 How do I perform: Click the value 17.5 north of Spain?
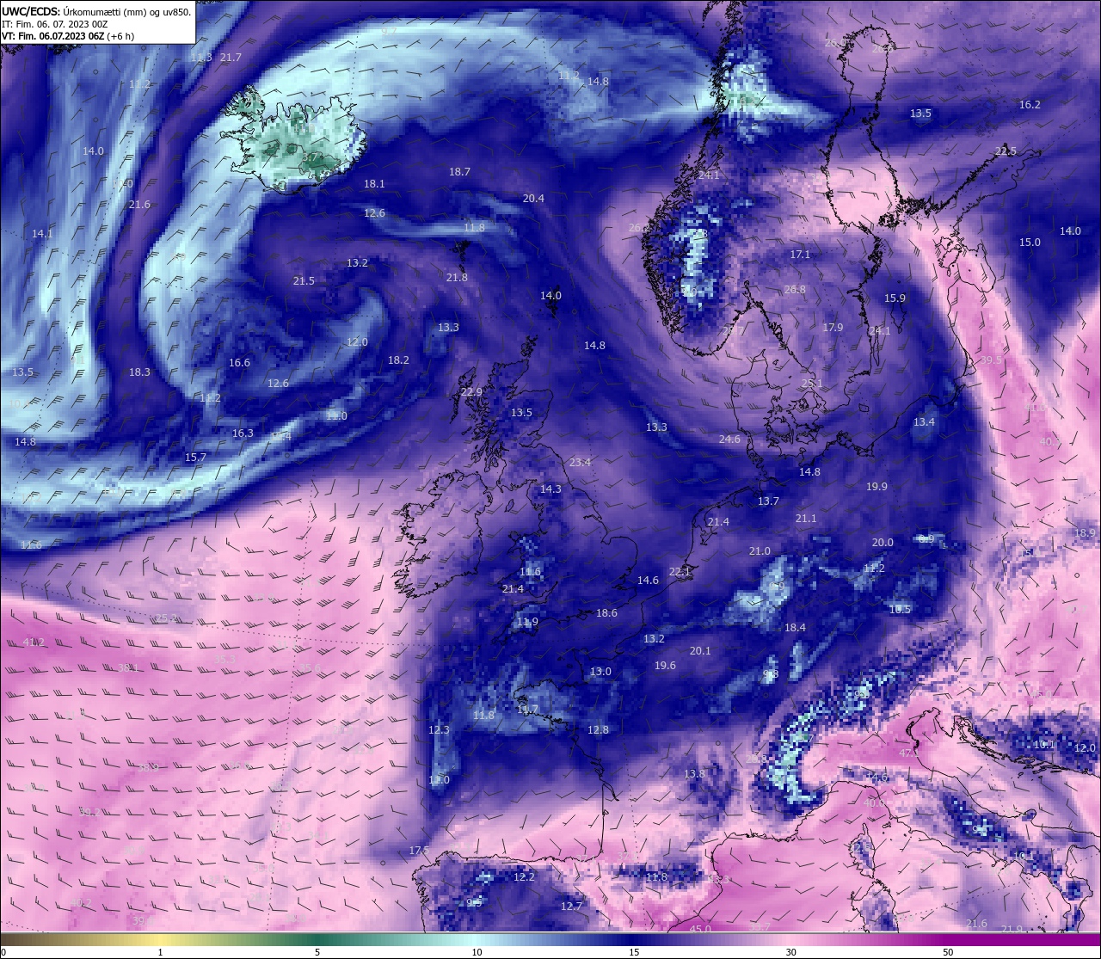tap(419, 851)
